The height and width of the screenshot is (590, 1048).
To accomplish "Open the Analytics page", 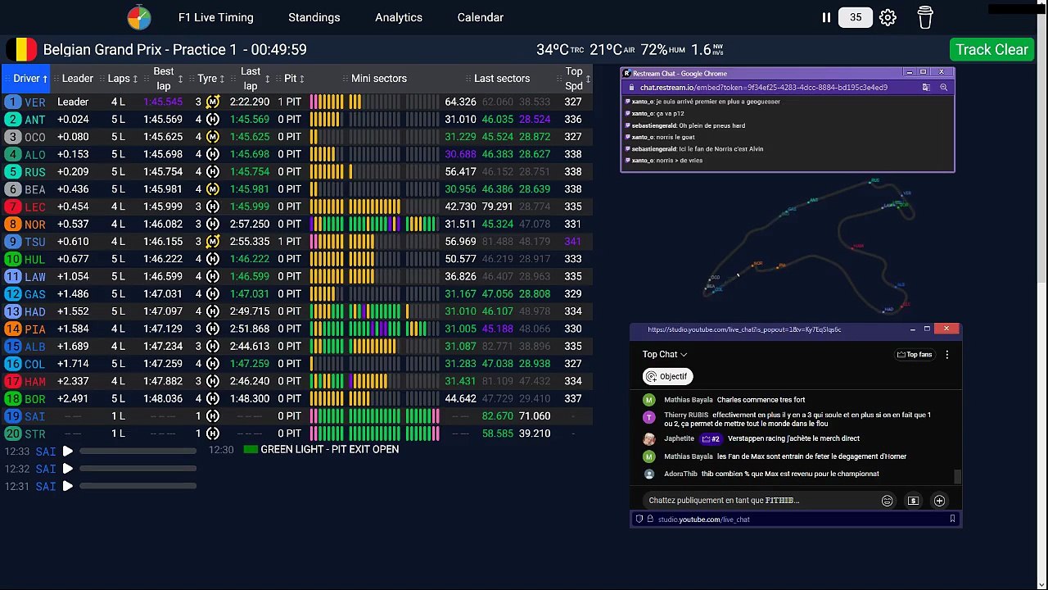I will pyautogui.click(x=399, y=17).
